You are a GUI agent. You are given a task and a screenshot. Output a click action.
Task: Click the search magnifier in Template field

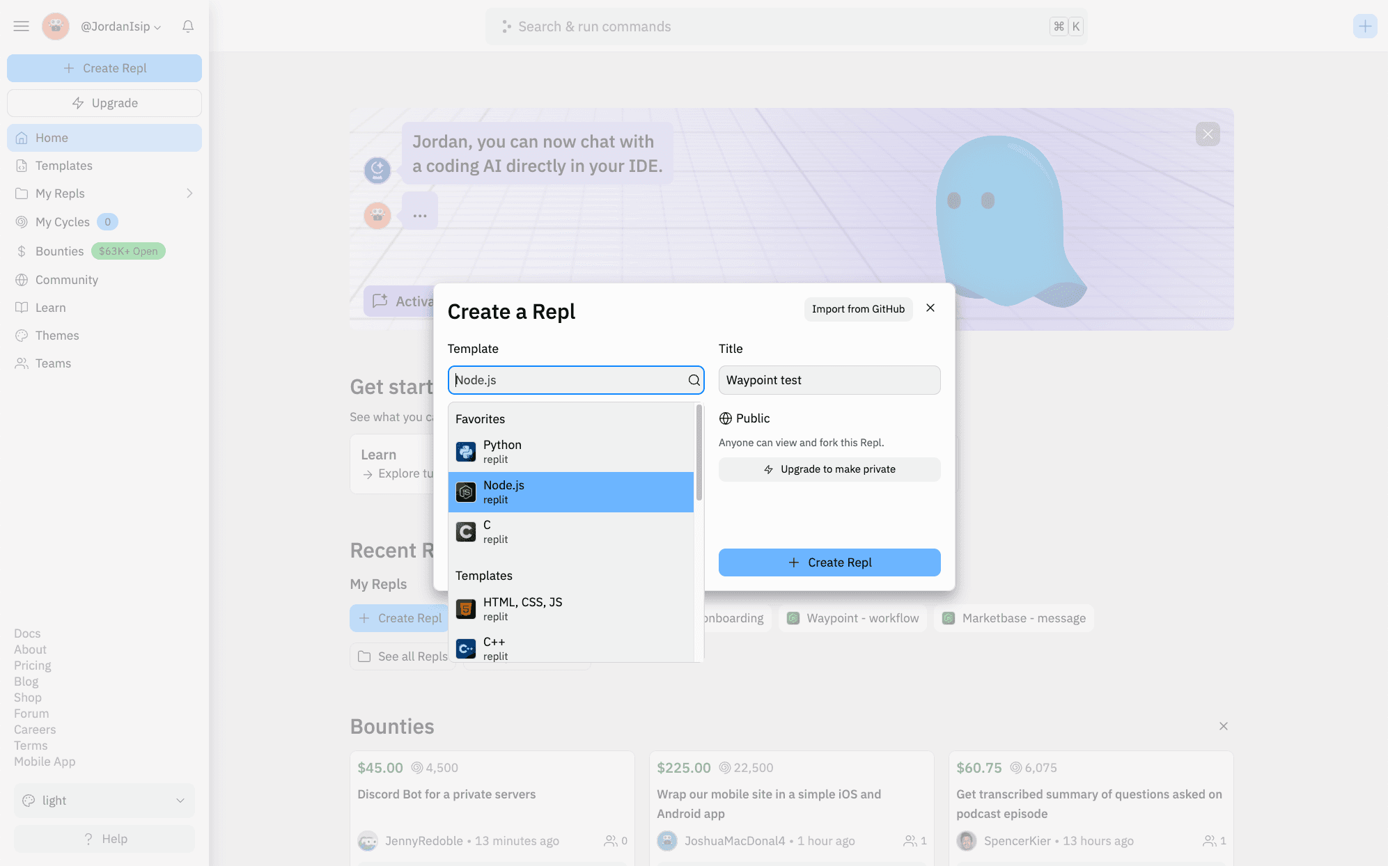(694, 380)
